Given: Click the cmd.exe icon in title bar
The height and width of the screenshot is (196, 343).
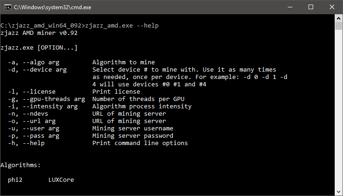Looking at the screenshot, I should point(7,7).
